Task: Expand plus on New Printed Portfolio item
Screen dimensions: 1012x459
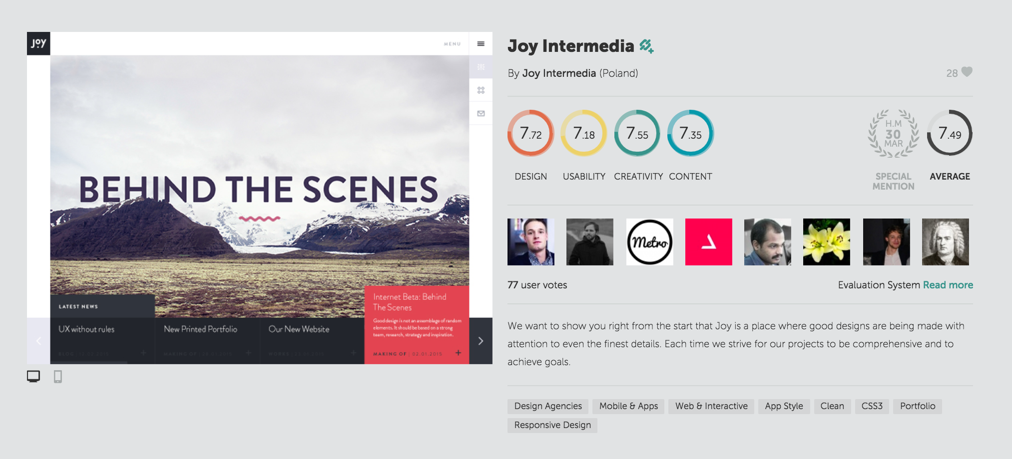Action: click(248, 353)
